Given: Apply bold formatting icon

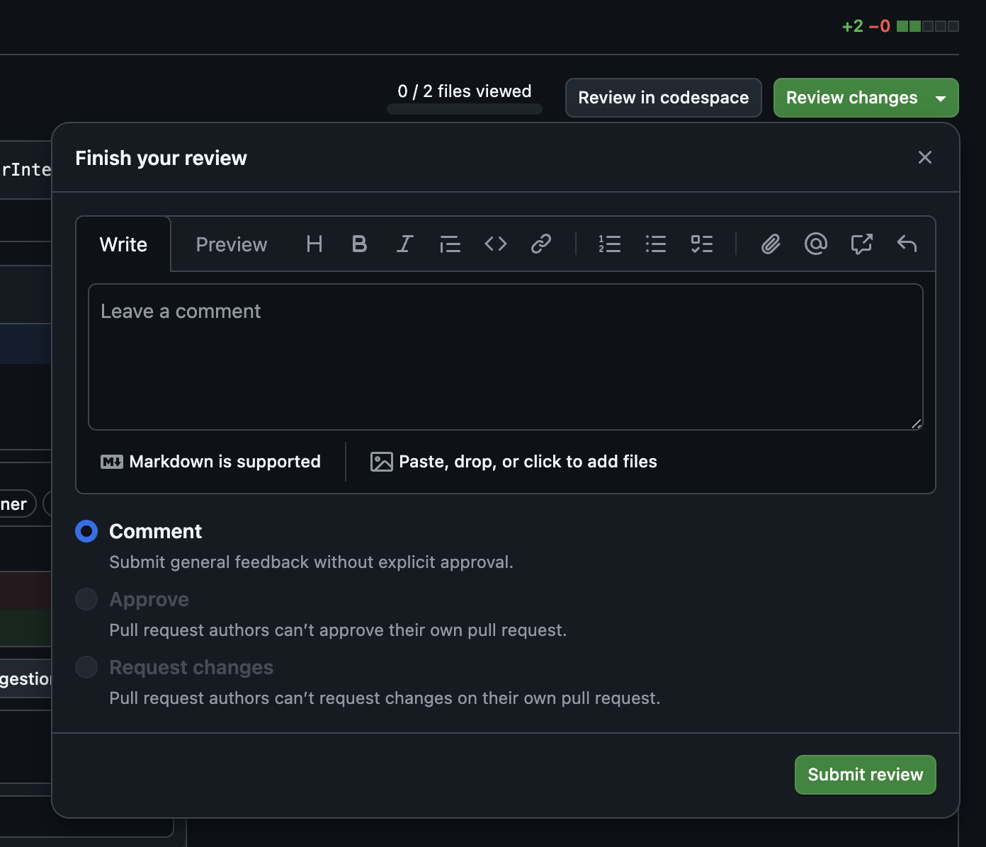Looking at the screenshot, I should tap(359, 244).
